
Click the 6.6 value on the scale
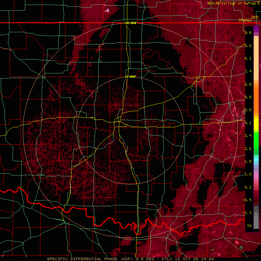pyautogui.click(x=248, y=84)
